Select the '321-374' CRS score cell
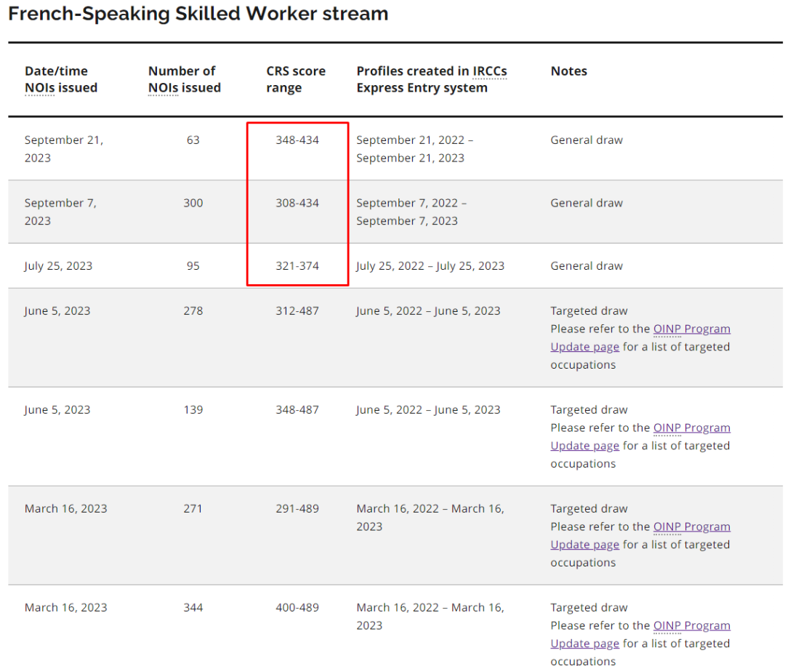This screenshot has width=785, height=666. [297, 266]
